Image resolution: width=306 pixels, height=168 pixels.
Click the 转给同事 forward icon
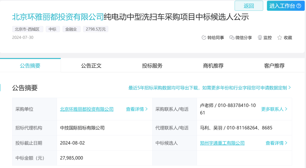click(204, 38)
